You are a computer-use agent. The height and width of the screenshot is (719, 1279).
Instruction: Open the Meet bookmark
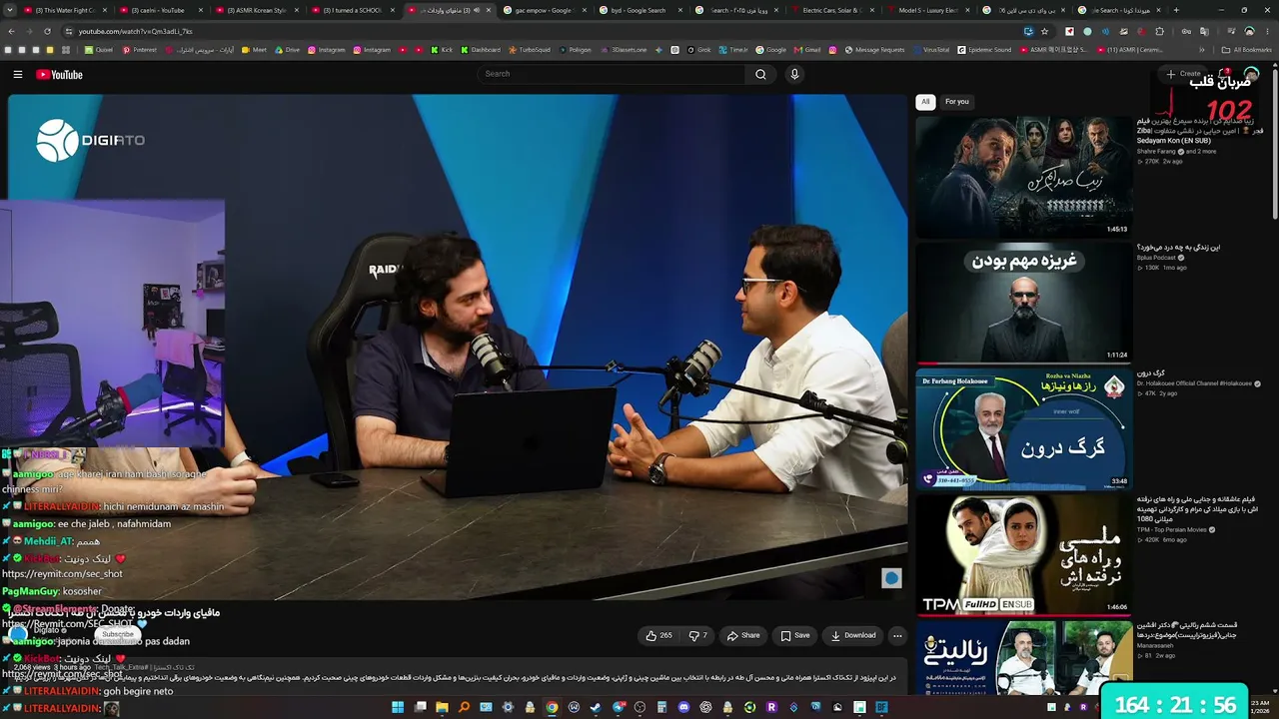click(x=254, y=50)
